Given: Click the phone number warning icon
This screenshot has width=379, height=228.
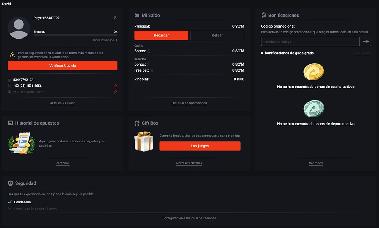Looking at the screenshot, I should (116, 86).
